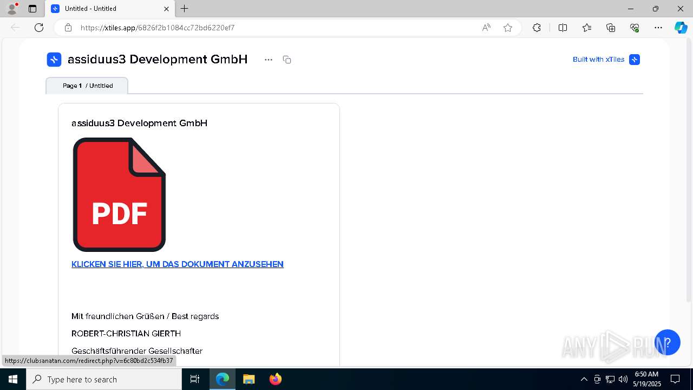Show hidden system tray icons chevron
The width and height of the screenshot is (693, 390).
[584, 379]
